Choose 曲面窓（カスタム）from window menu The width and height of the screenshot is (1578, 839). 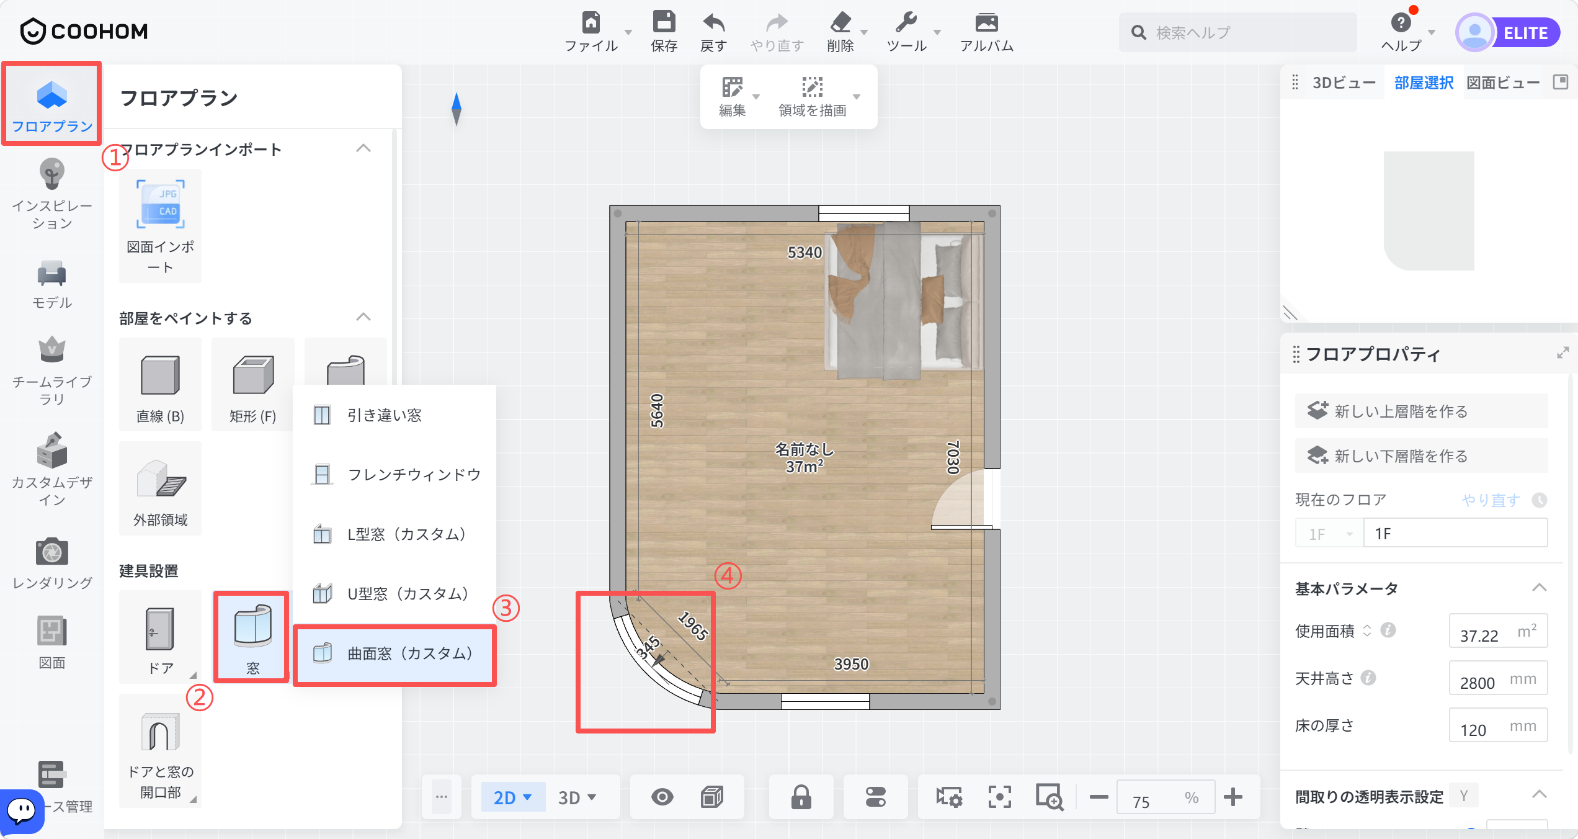(x=394, y=654)
